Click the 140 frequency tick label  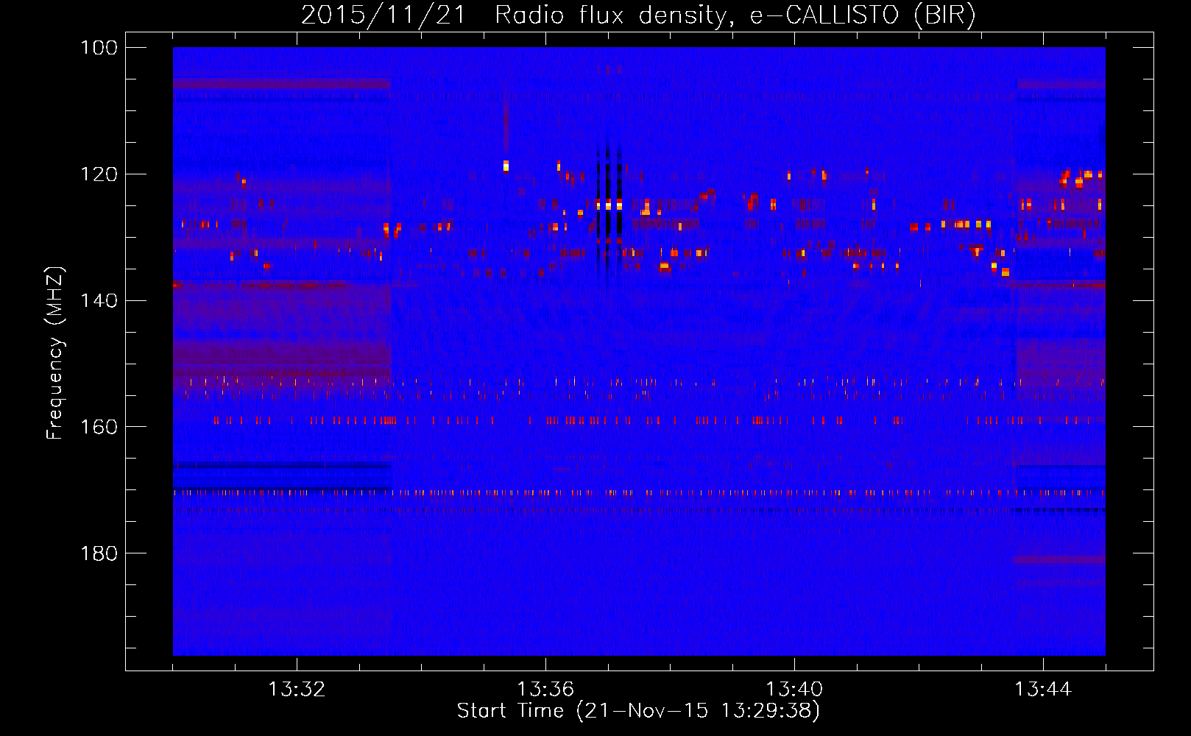99,300
